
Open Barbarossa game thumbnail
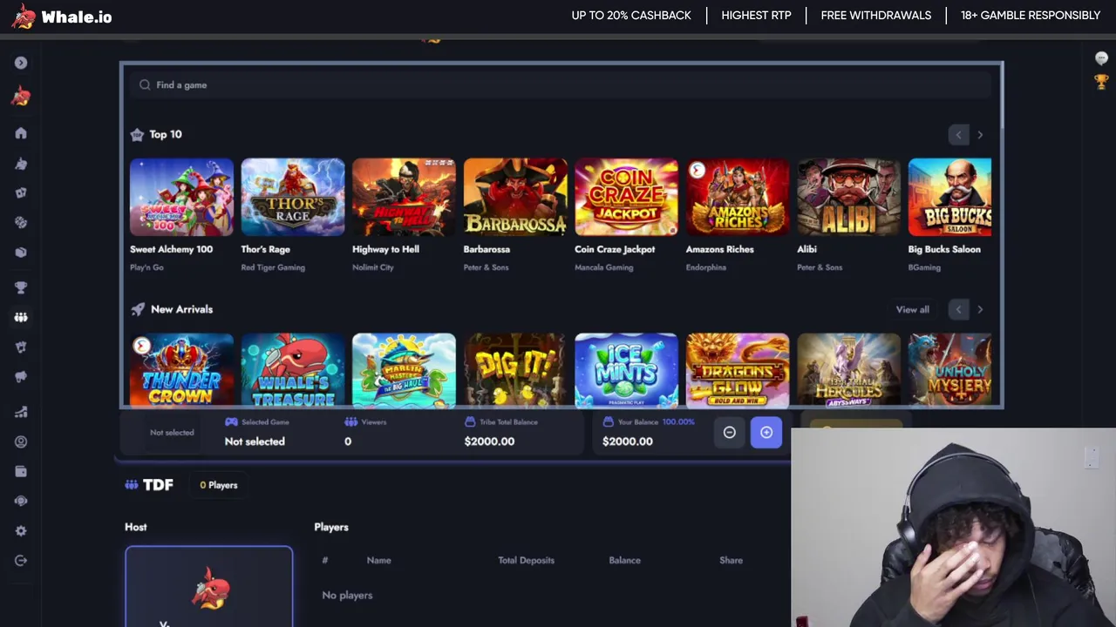click(515, 197)
